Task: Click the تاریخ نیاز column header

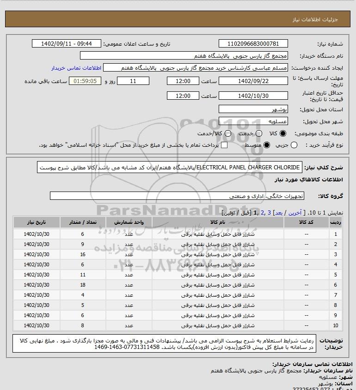Action: [x=37, y=222]
